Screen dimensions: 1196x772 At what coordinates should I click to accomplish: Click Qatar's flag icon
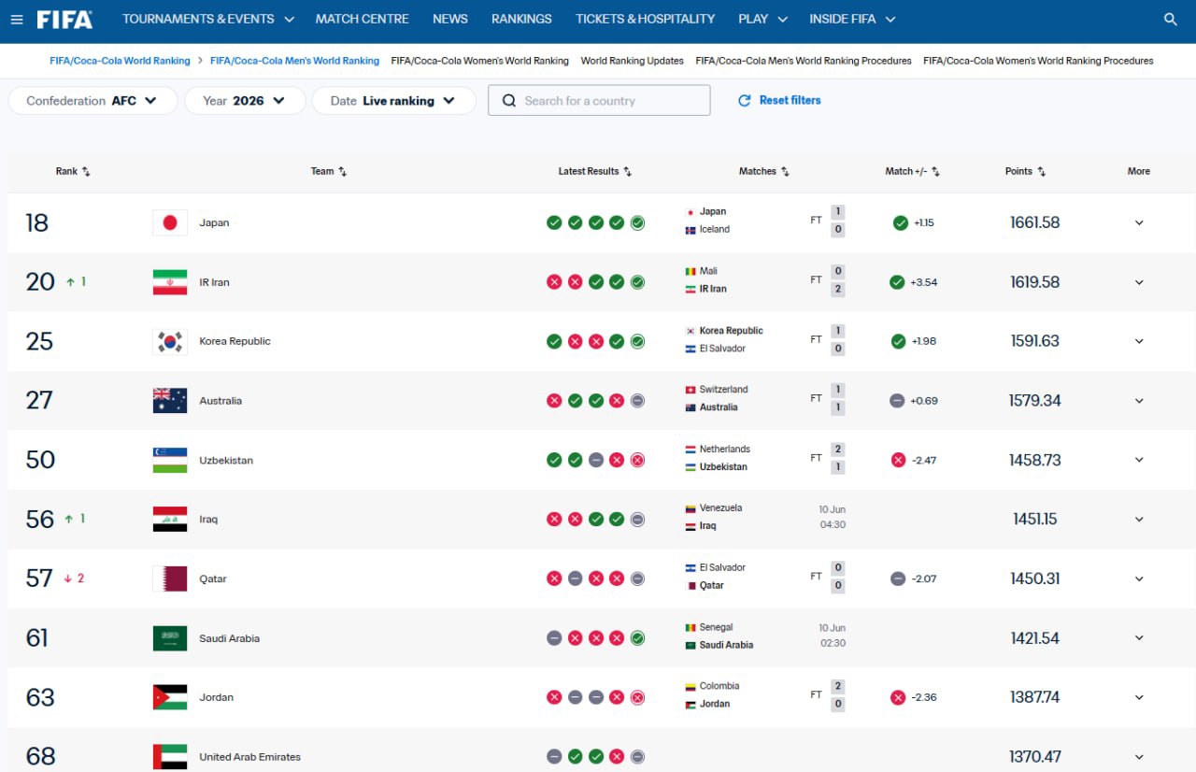tap(170, 579)
